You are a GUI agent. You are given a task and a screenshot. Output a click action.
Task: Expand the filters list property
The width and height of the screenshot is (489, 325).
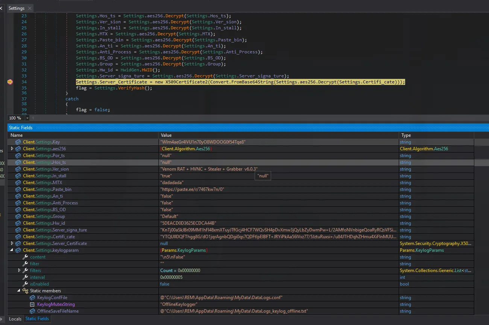19,271
